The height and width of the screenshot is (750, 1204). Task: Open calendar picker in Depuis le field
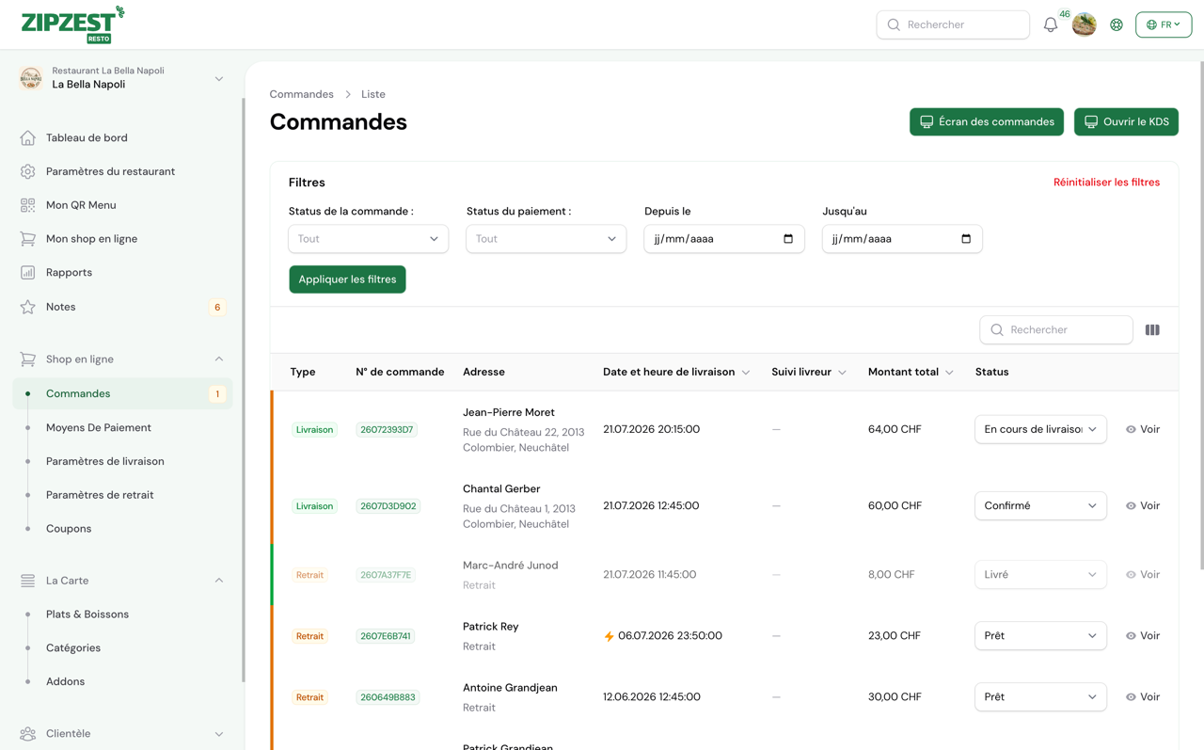pos(788,239)
